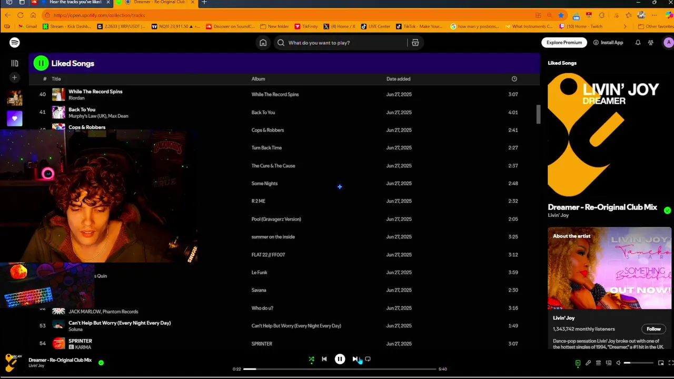
Task: Seek on the song progress bar
Action: 340,369
